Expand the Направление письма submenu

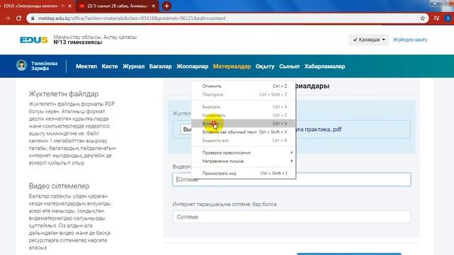point(243,161)
